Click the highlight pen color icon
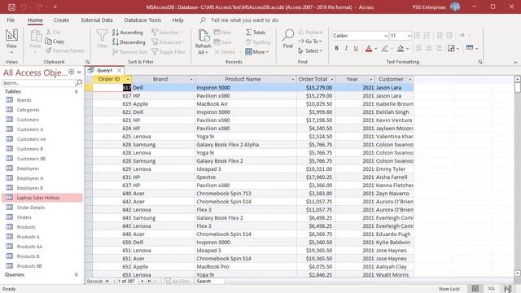 384,49
